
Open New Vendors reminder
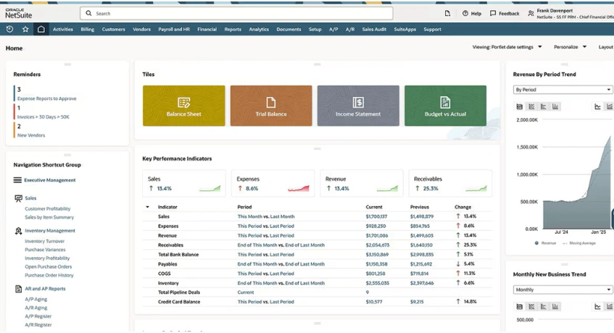(x=31, y=135)
